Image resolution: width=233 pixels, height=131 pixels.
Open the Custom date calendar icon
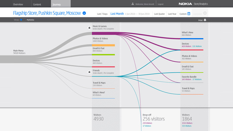point(189,14)
